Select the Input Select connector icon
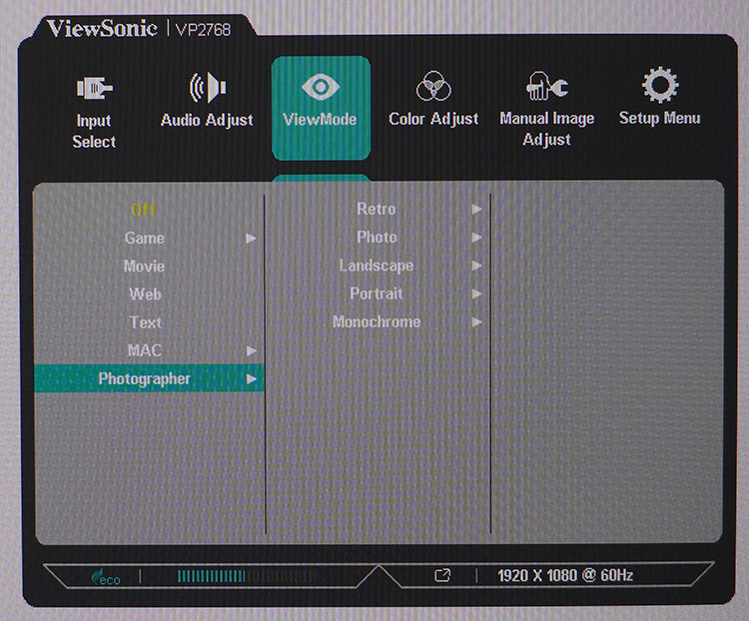This screenshot has height=621, width=749. (x=95, y=88)
